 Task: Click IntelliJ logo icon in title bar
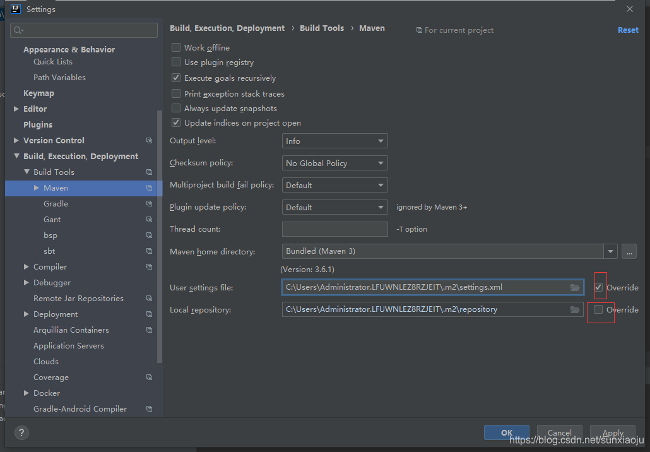coord(15,9)
